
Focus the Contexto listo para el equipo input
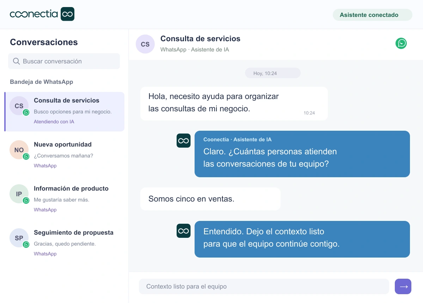(x=264, y=286)
